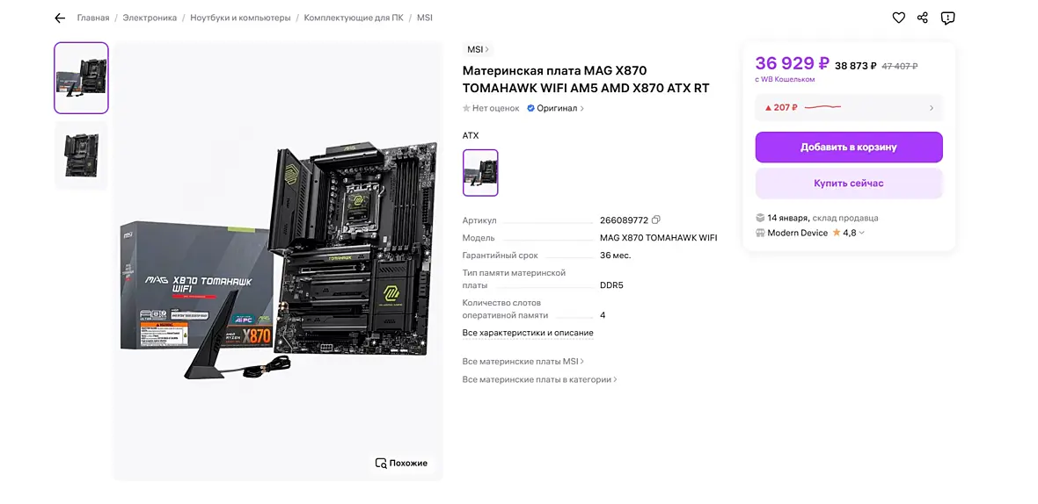The height and width of the screenshot is (504, 1038).
Task: Click Добавить в корзину button
Action: pos(849,148)
